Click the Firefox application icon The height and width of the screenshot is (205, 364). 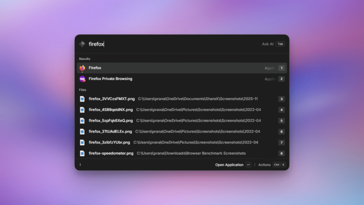pyautogui.click(x=82, y=68)
